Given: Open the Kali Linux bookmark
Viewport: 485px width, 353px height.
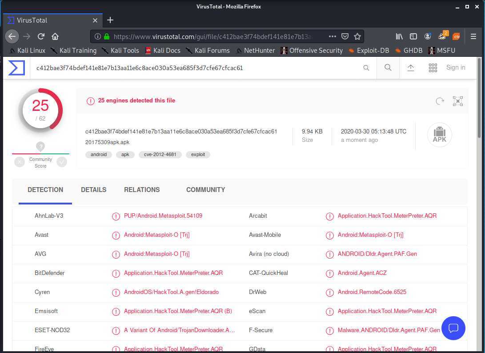Looking at the screenshot, I should point(28,50).
